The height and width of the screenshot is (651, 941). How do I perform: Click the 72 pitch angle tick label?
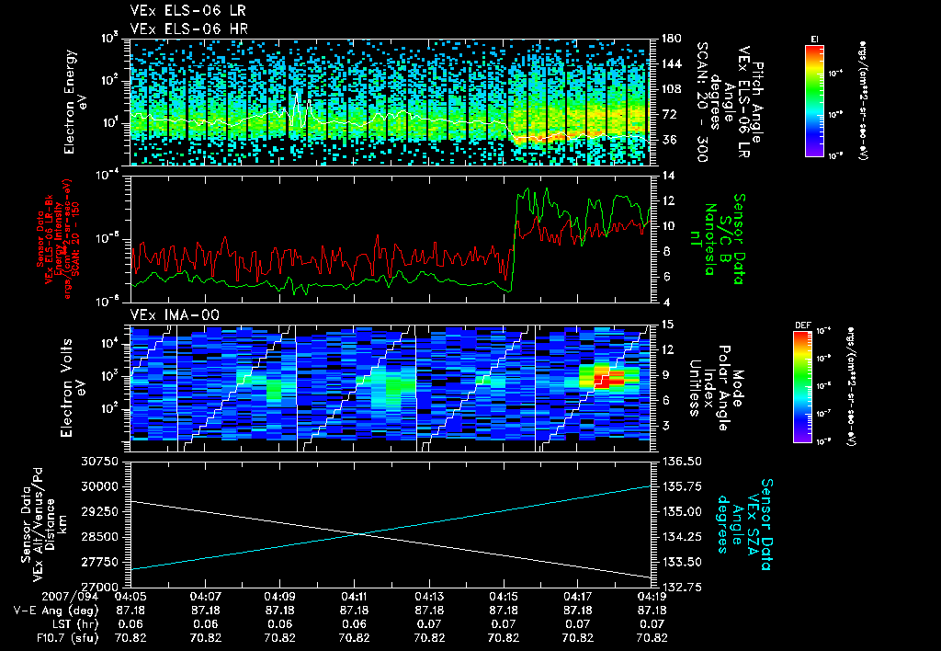668,114
